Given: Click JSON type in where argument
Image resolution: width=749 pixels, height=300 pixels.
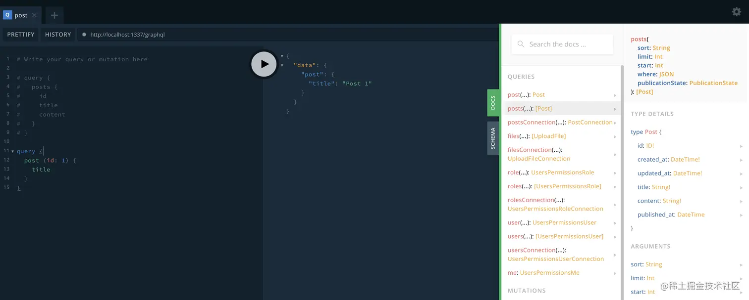Looking at the screenshot, I should point(666,74).
